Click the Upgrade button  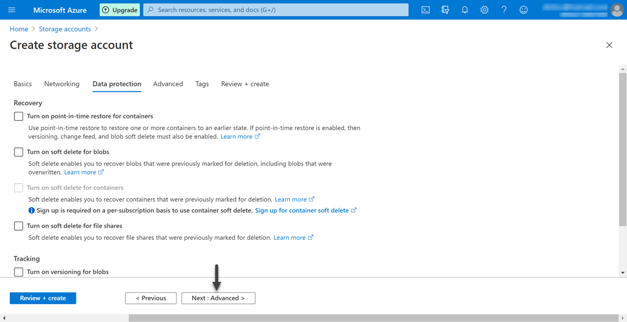(120, 10)
